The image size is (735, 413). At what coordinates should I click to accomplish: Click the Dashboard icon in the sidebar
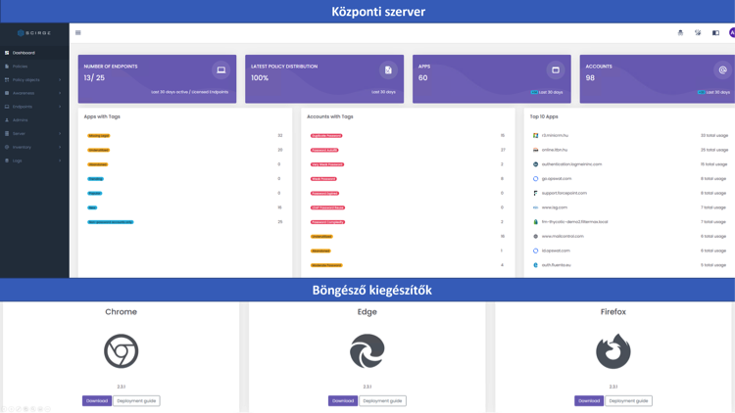7,53
